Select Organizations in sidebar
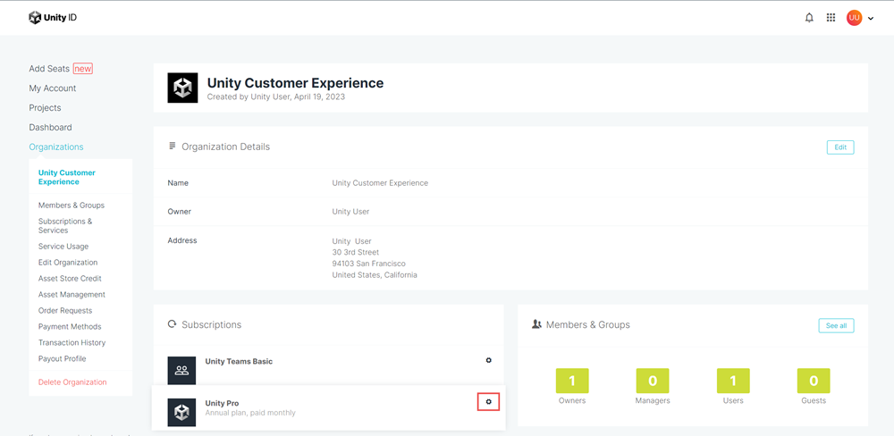 [x=55, y=147]
